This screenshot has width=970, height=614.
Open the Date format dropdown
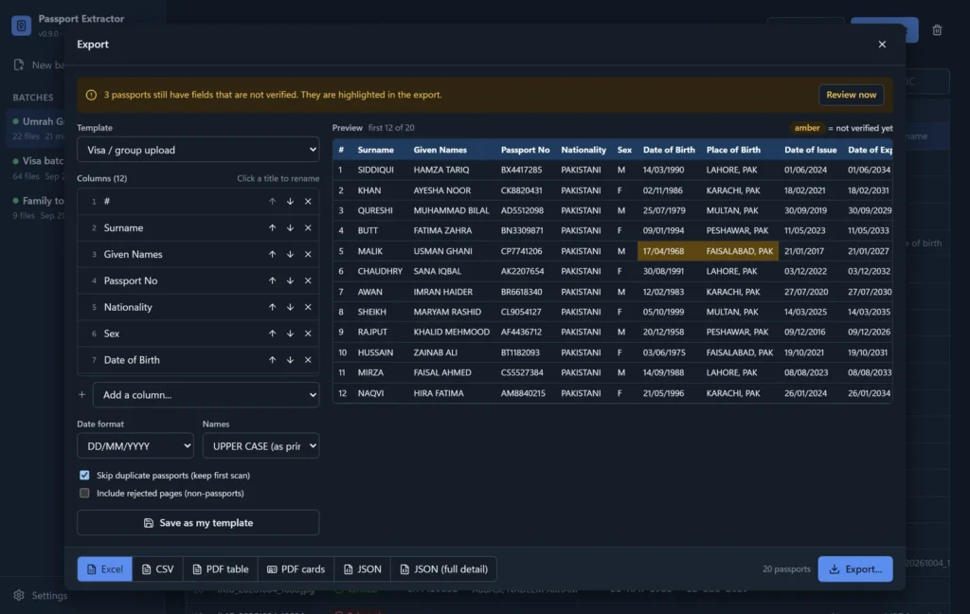[x=135, y=445]
